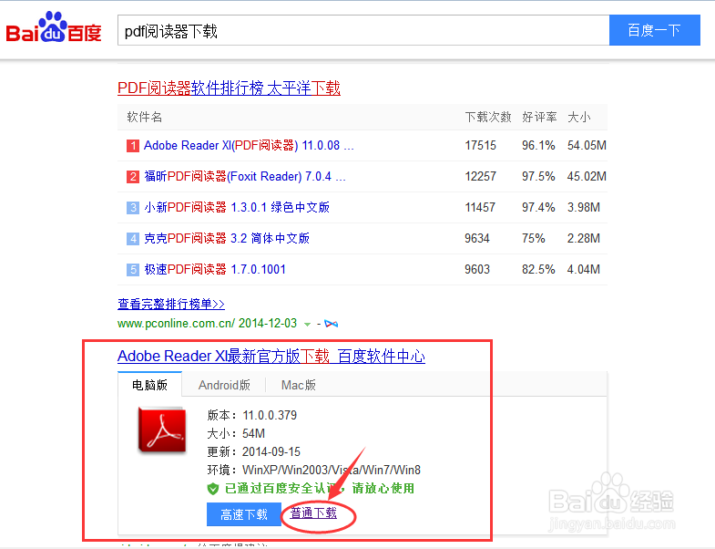
Task: Open 小新PDF阅读器 1.3.0.1 绿色中文版 link
Action: (237, 207)
